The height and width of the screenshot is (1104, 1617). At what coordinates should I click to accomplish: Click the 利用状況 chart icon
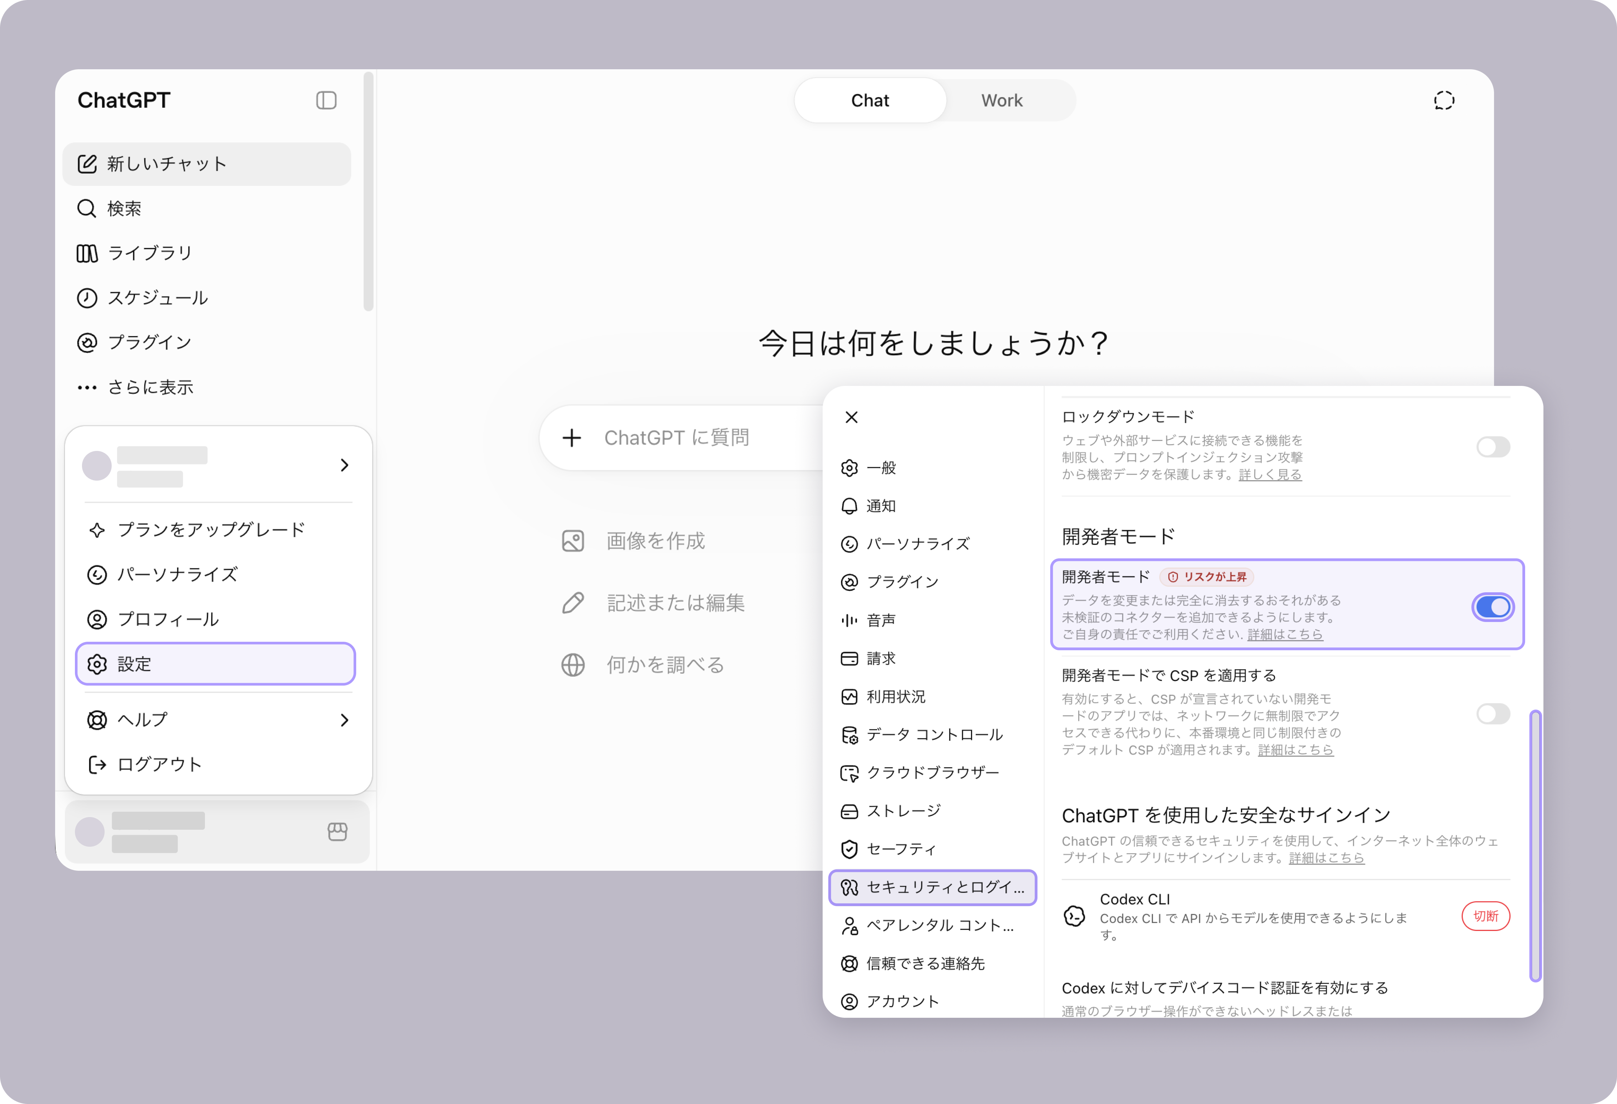[x=849, y=696]
